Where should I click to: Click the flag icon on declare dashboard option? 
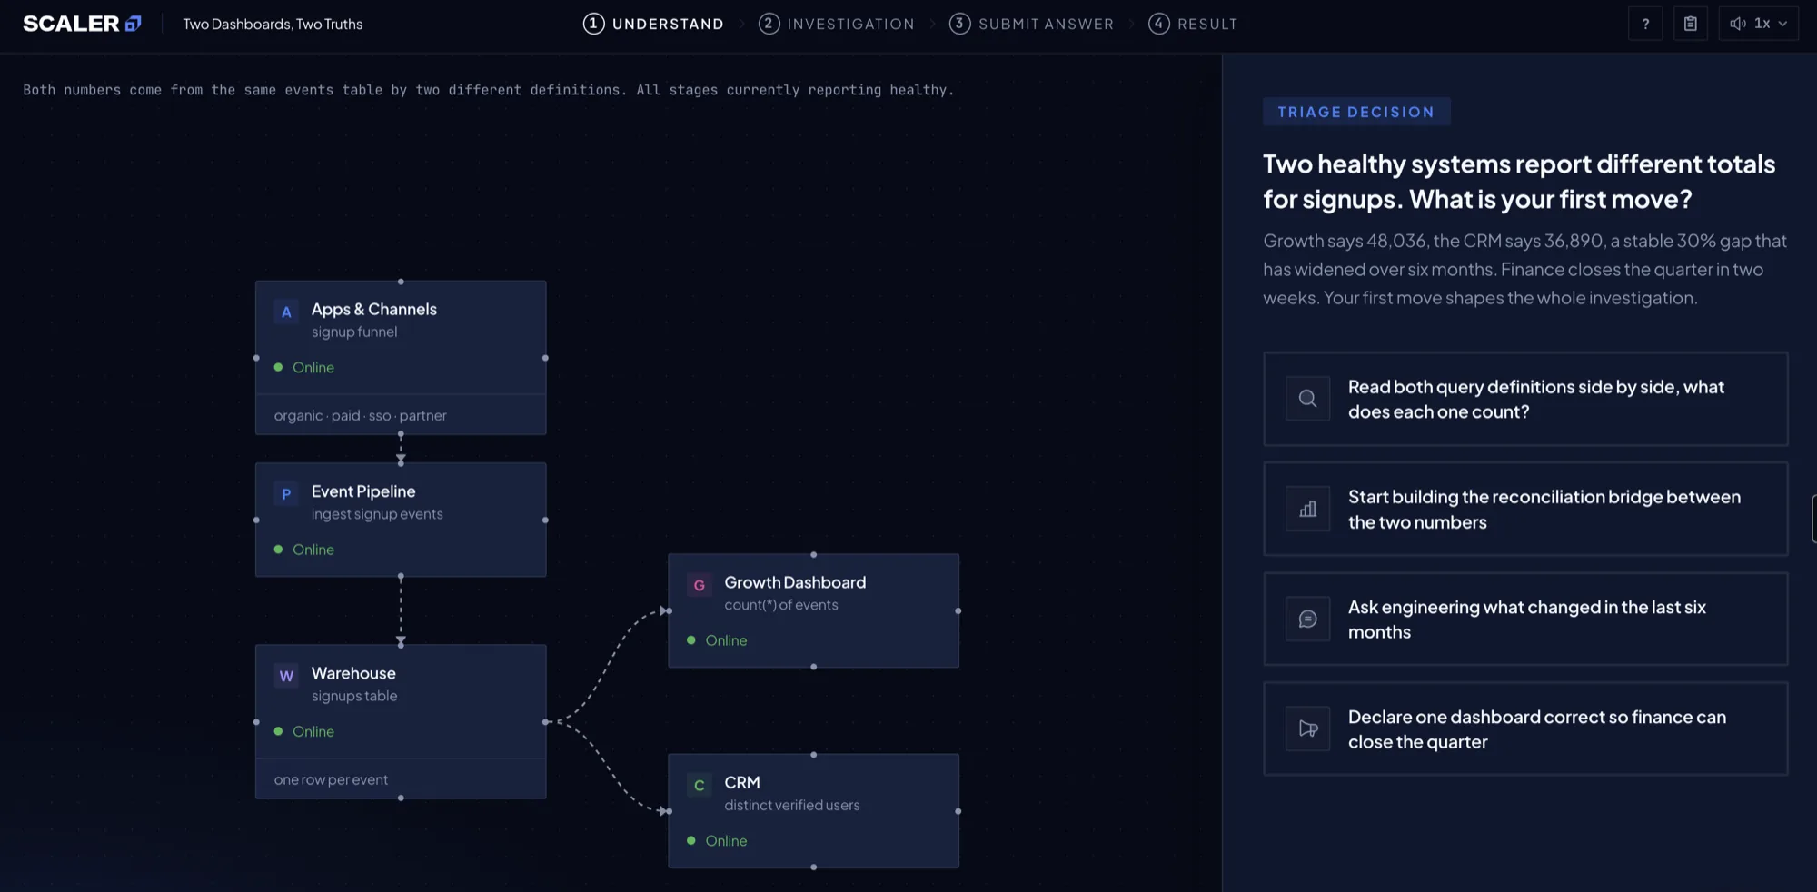(1307, 728)
